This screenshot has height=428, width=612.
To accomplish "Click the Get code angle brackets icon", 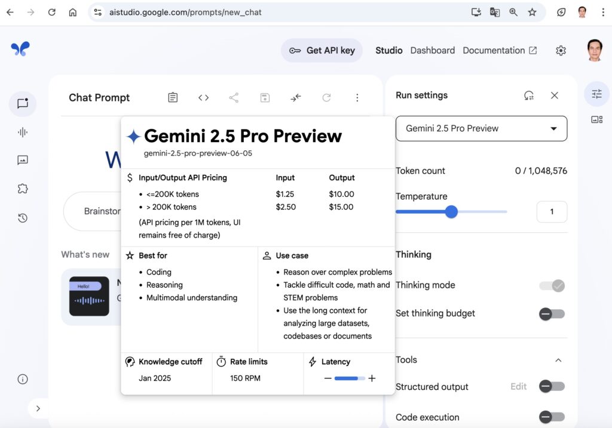I will pyautogui.click(x=203, y=97).
